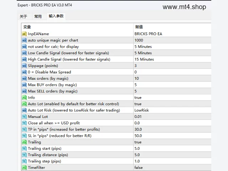Click the icon beside Close all when >= USD profit

24,123
